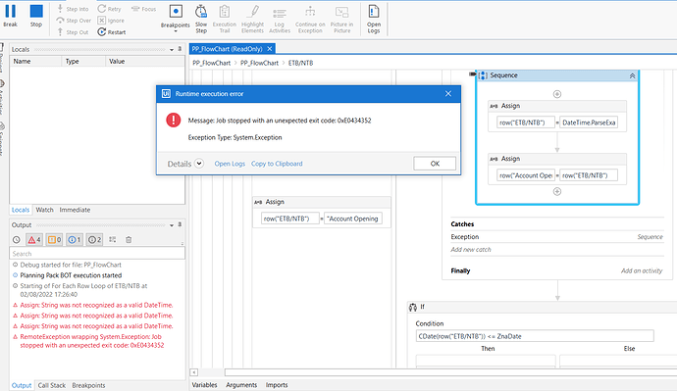
Task: Sort Locals by the Name column
Action: tap(35, 61)
